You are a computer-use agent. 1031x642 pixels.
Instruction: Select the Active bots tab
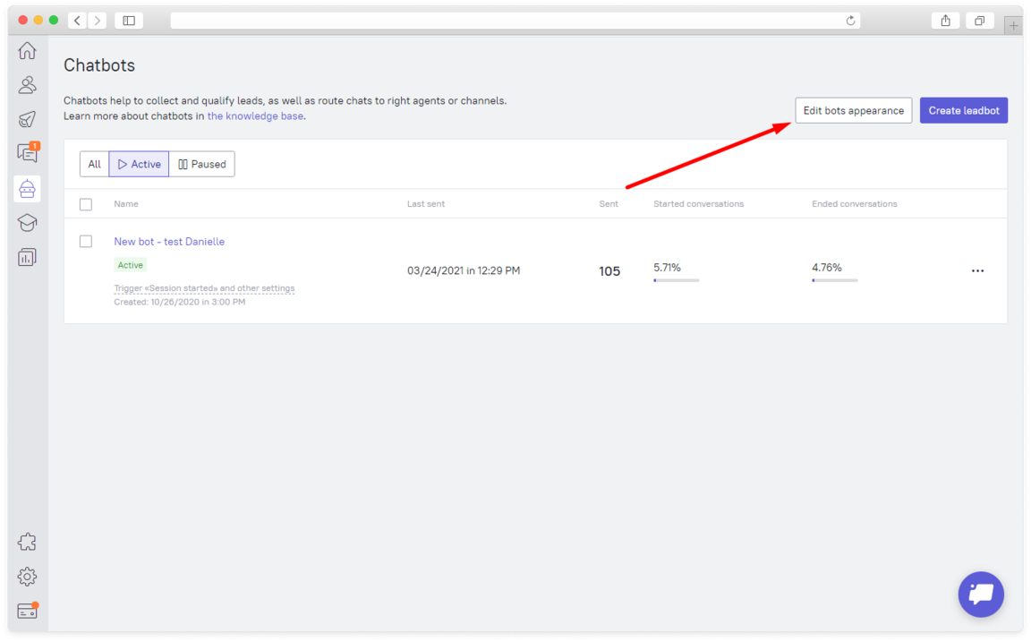pyautogui.click(x=139, y=164)
